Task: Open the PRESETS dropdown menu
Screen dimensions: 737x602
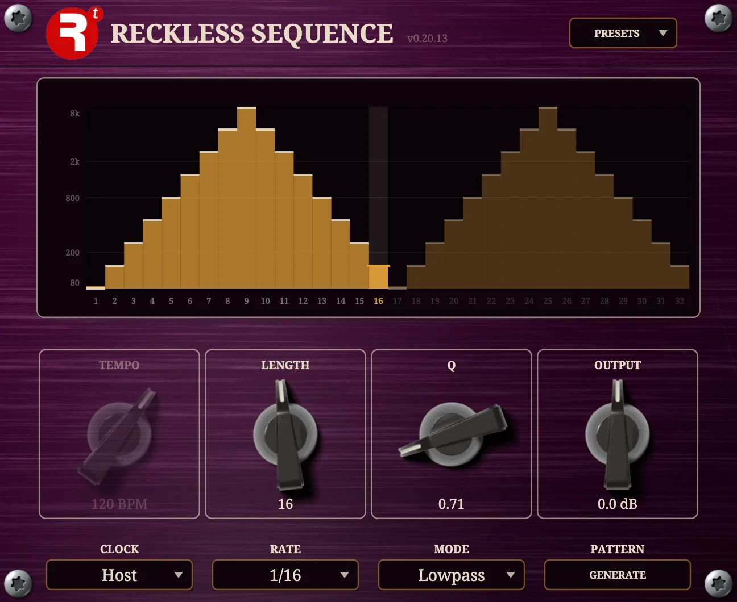Action: click(623, 33)
